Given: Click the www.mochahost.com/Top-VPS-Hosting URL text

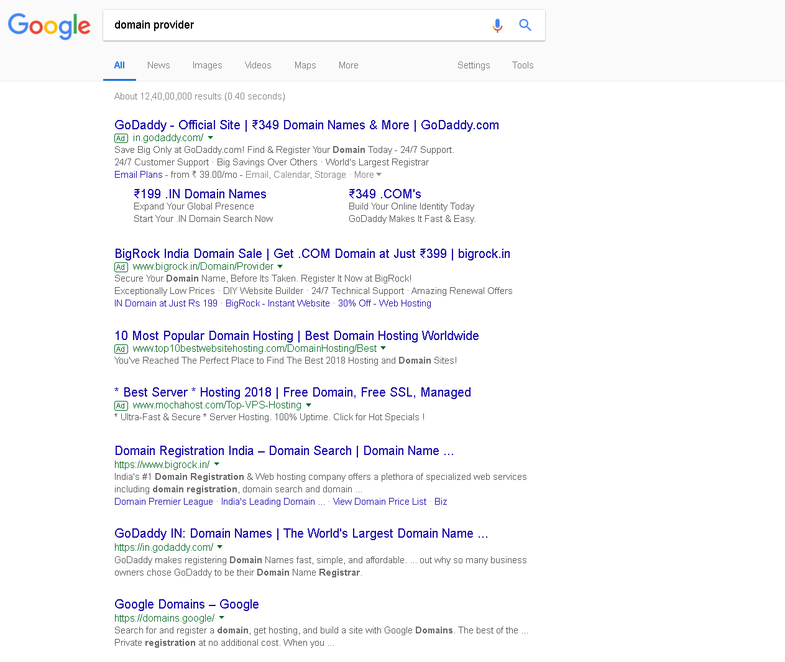Looking at the screenshot, I should tap(217, 405).
